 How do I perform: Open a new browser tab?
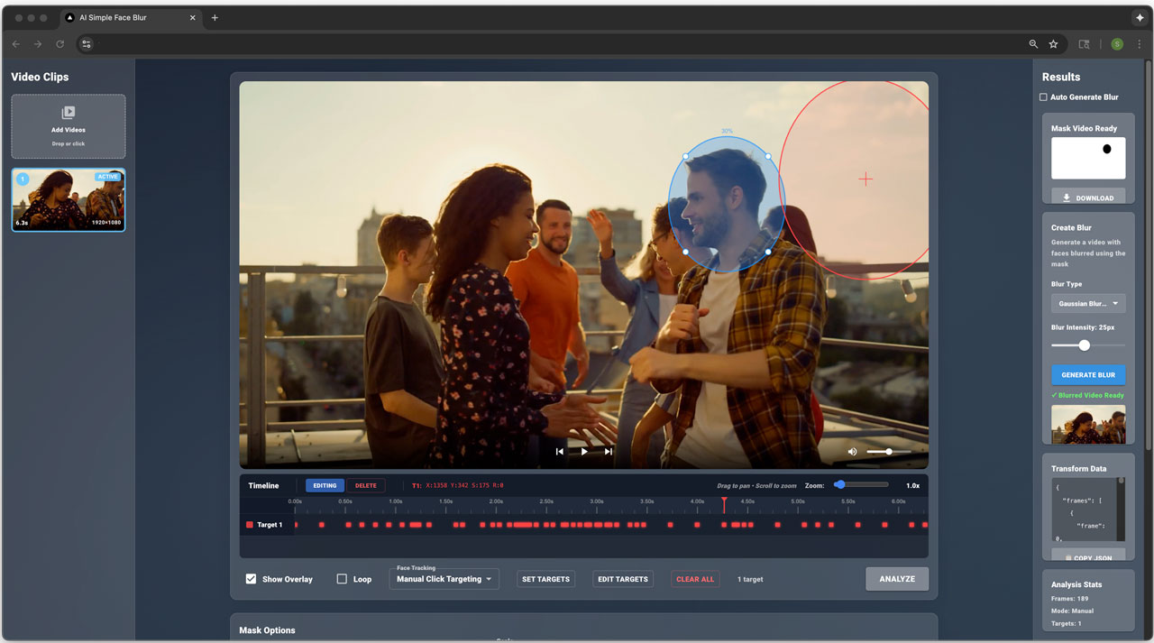215,18
